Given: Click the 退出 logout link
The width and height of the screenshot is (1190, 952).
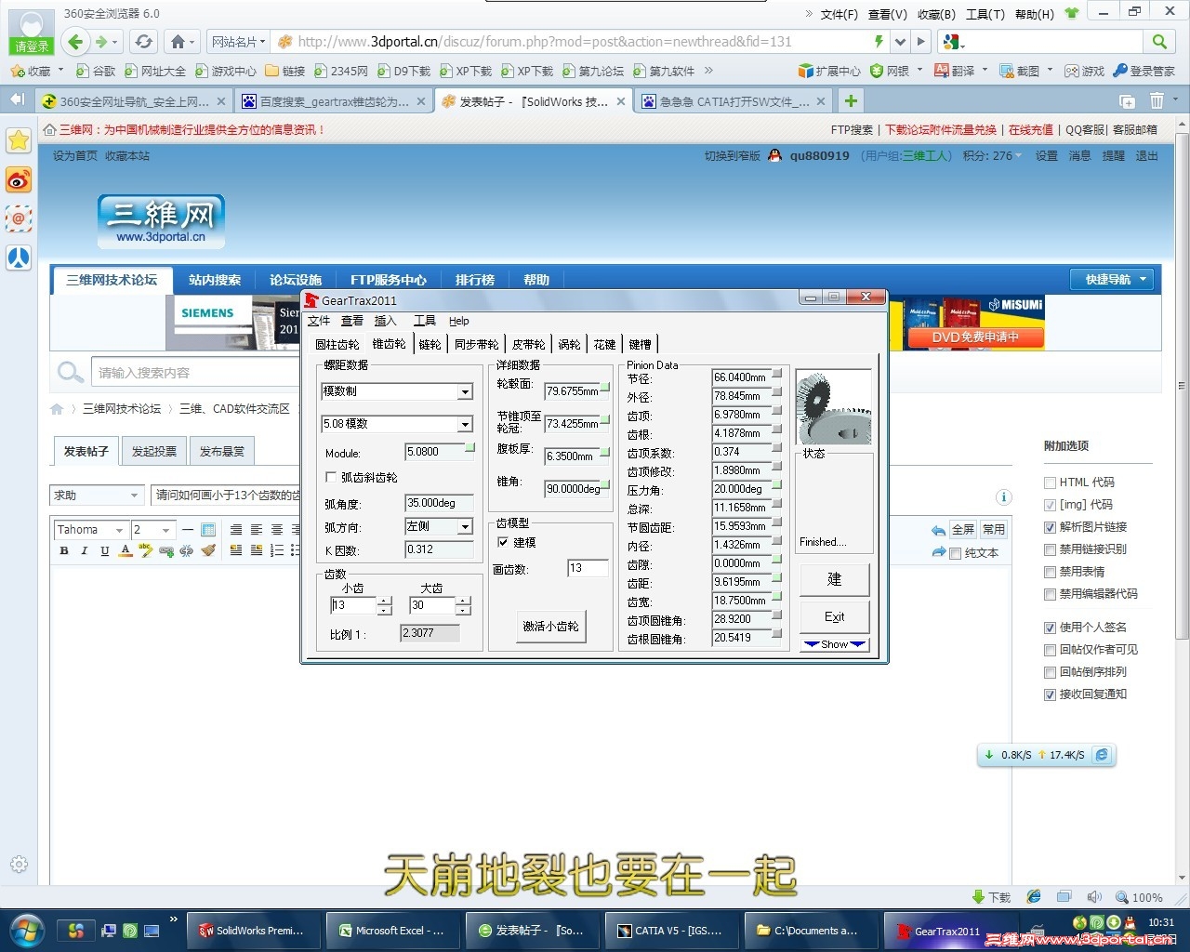Looking at the screenshot, I should (x=1147, y=156).
